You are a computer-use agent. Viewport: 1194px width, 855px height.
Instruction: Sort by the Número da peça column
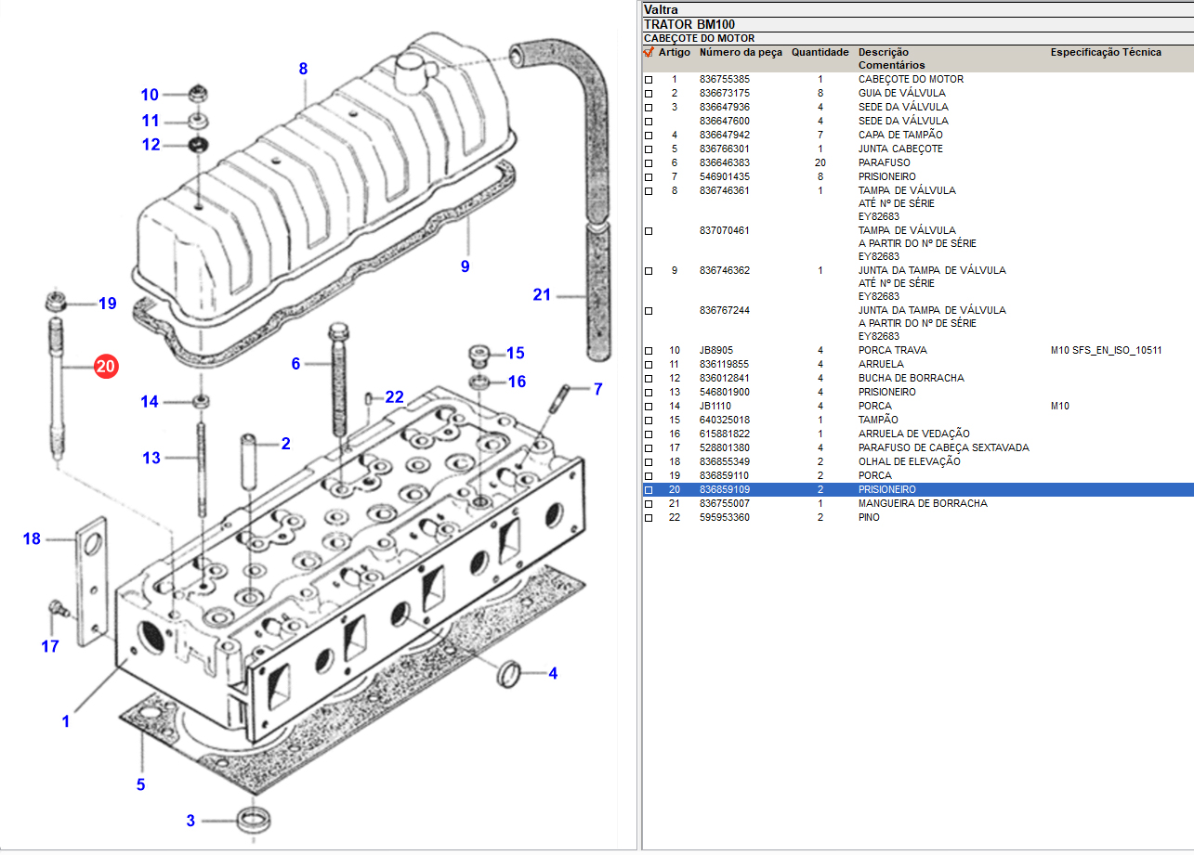(741, 53)
